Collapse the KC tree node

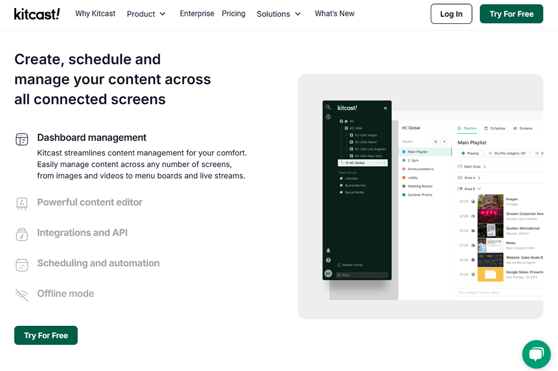pos(341,121)
